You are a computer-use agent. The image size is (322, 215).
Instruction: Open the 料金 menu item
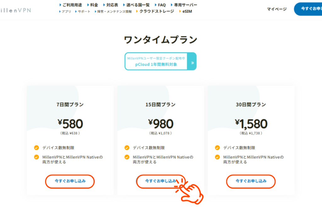(94, 5)
